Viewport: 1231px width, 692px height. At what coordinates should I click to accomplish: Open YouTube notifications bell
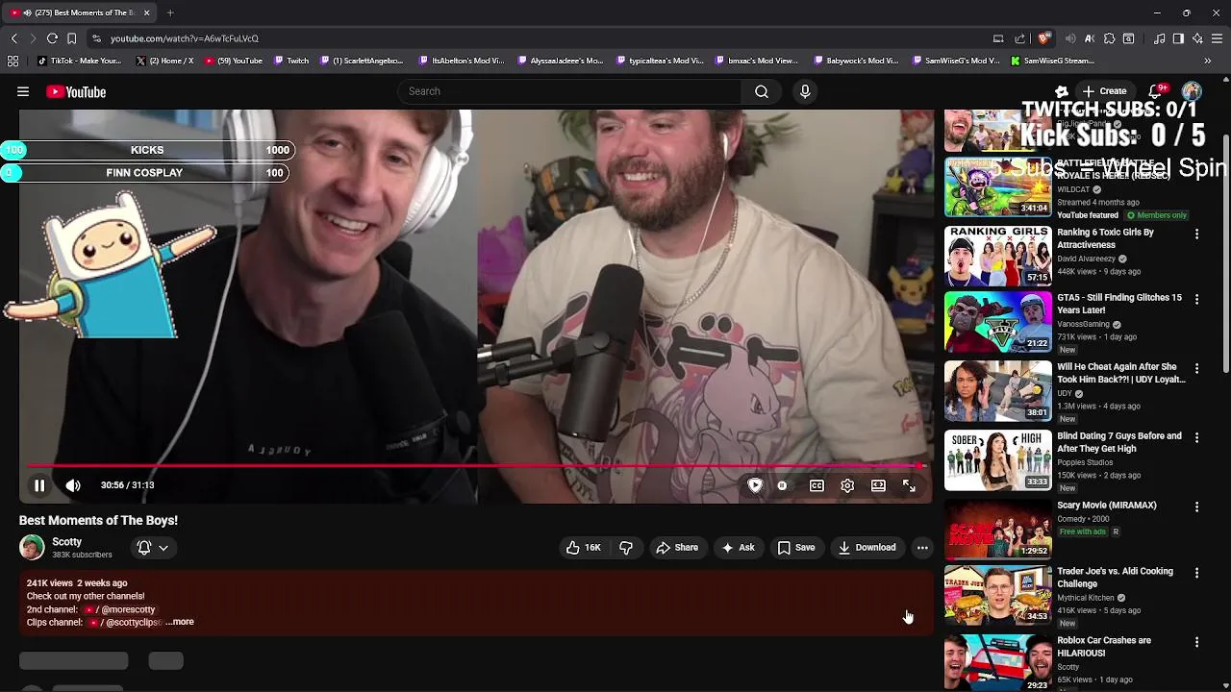1155,91
